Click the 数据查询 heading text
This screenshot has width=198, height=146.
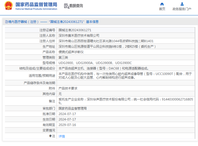pyautogui.click(x=76, y=6)
